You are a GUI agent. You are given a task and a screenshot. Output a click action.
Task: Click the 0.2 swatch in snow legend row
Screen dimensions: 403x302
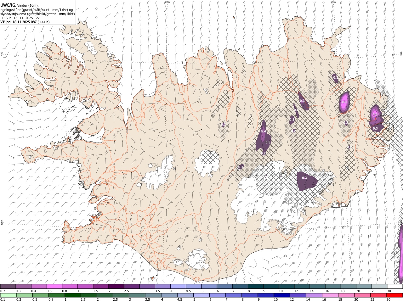(x=8, y=286)
